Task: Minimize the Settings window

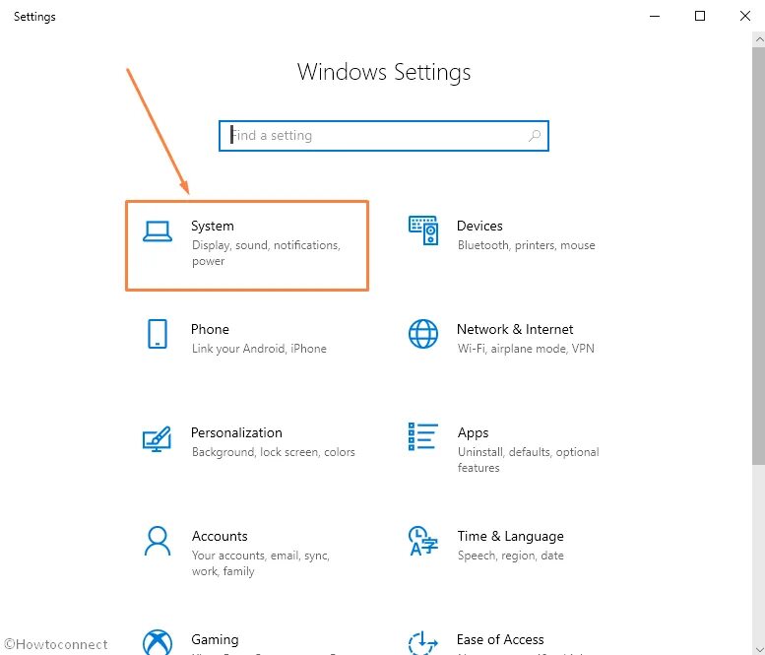Action: pyautogui.click(x=655, y=16)
